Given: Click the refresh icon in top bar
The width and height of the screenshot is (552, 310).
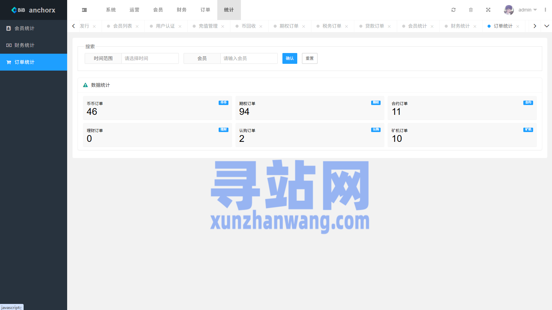Looking at the screenshot, I should click(453, 10).
